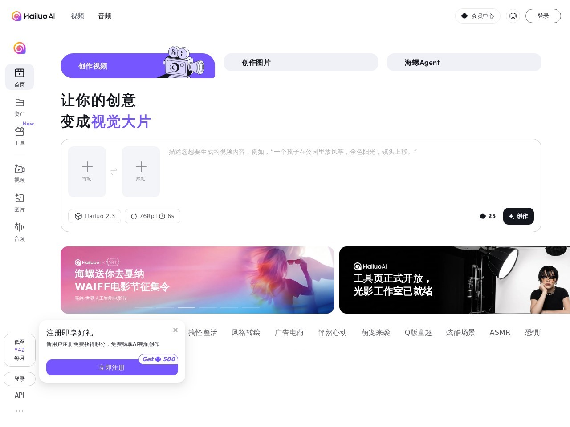Click the 立即注册 register button
The height and width of the screenshot is (427, 570).
click(x=112, y=367)
